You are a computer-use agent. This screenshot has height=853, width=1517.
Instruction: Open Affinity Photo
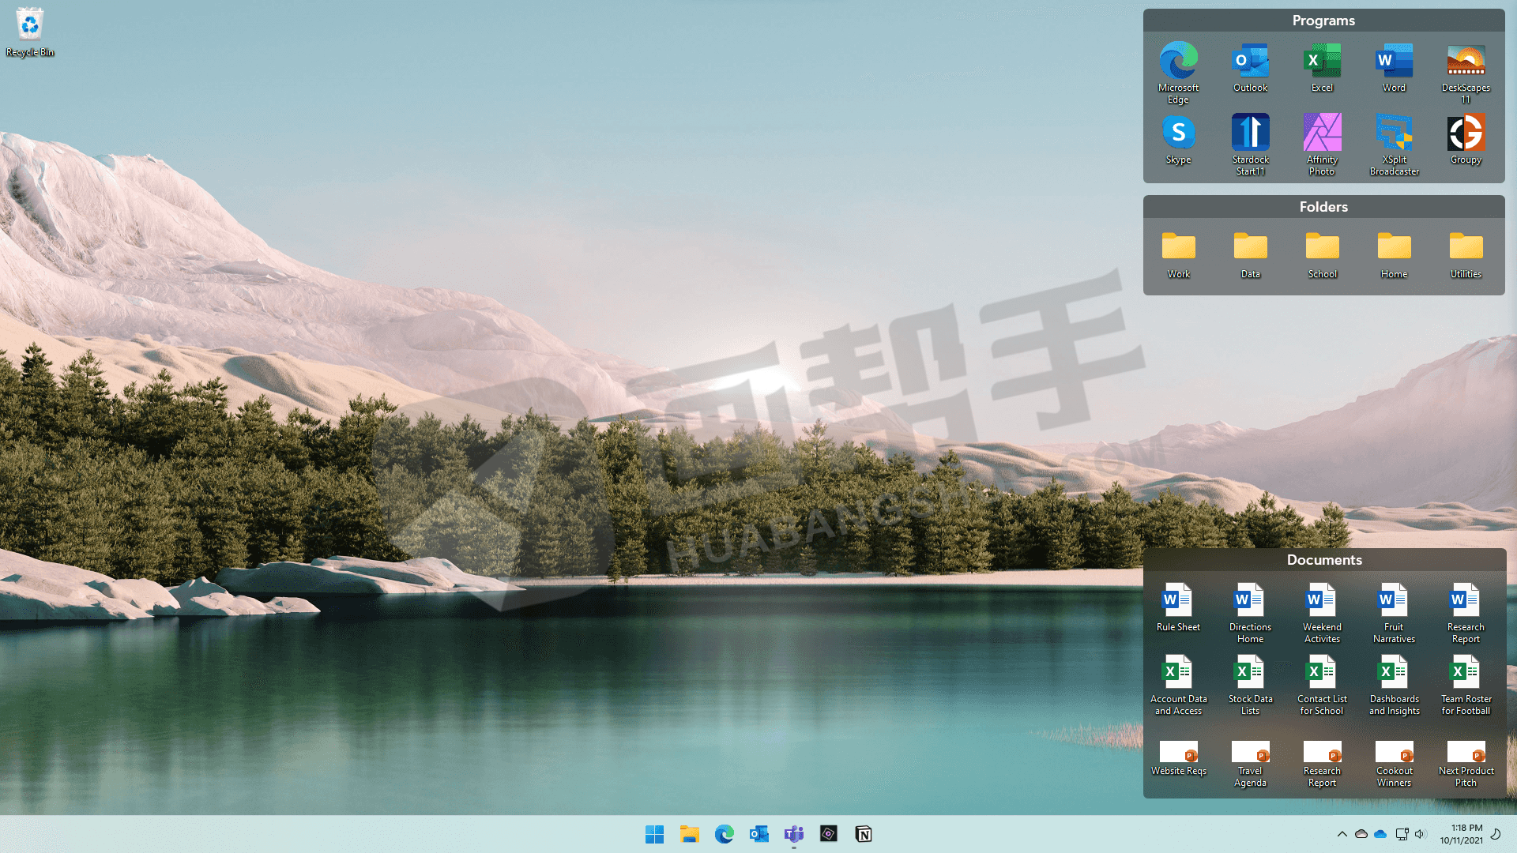point(1322,144)
